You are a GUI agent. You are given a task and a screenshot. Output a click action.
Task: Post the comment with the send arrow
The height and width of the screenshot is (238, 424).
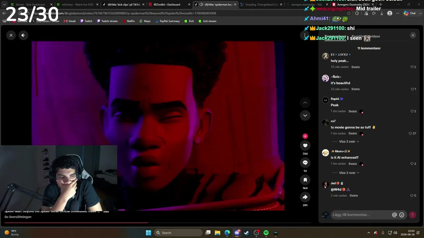(412, 215)
